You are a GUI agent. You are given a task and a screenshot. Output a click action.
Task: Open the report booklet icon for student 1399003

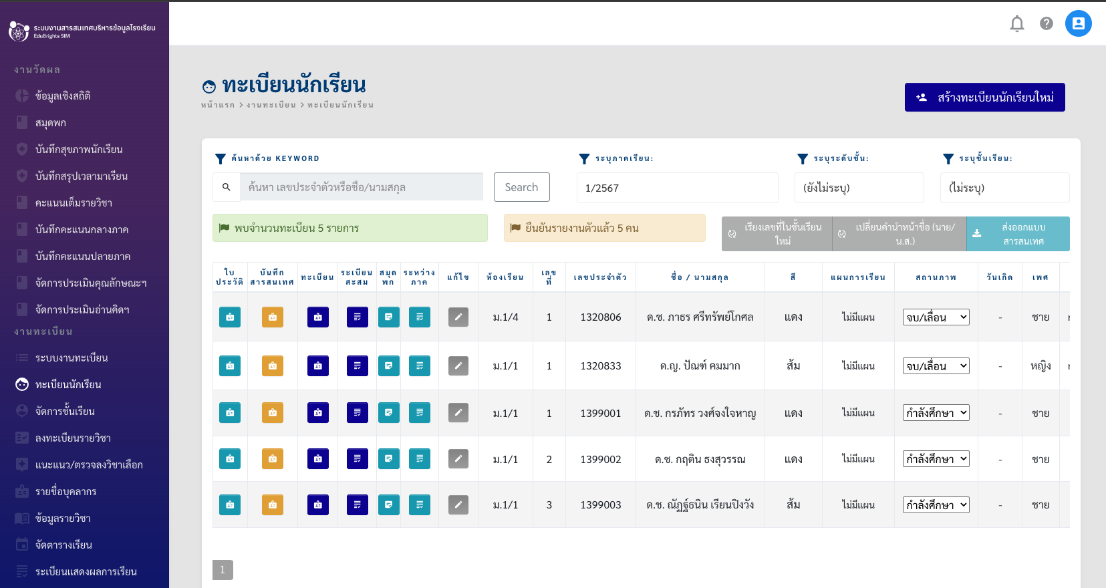pos(389,505)
